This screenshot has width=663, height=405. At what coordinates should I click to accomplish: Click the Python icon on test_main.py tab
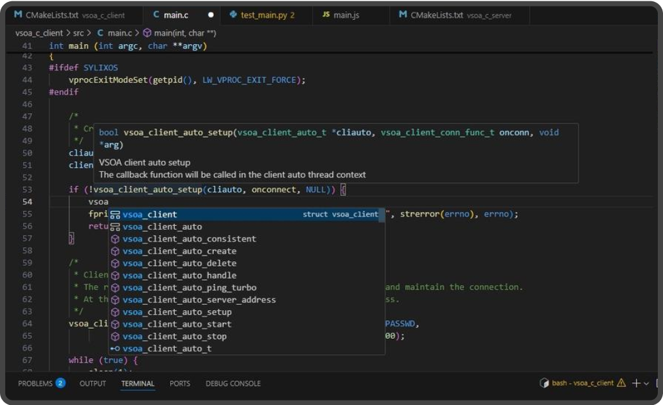(233, 15)
